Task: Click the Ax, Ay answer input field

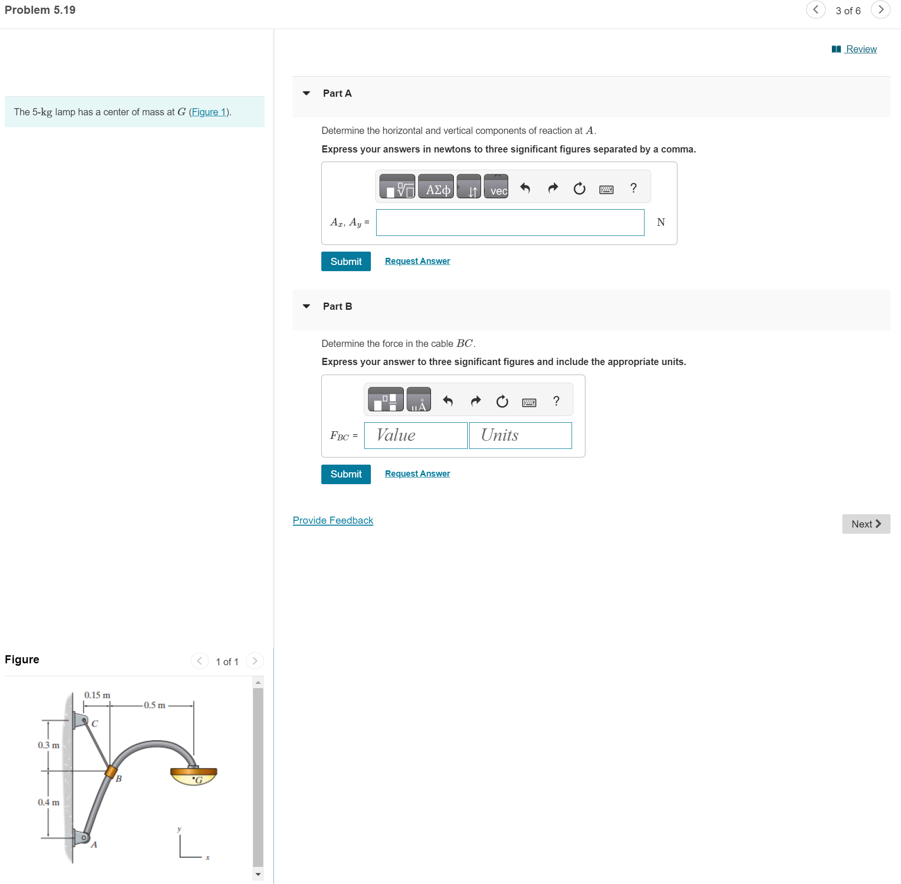Action: point(510,222)
